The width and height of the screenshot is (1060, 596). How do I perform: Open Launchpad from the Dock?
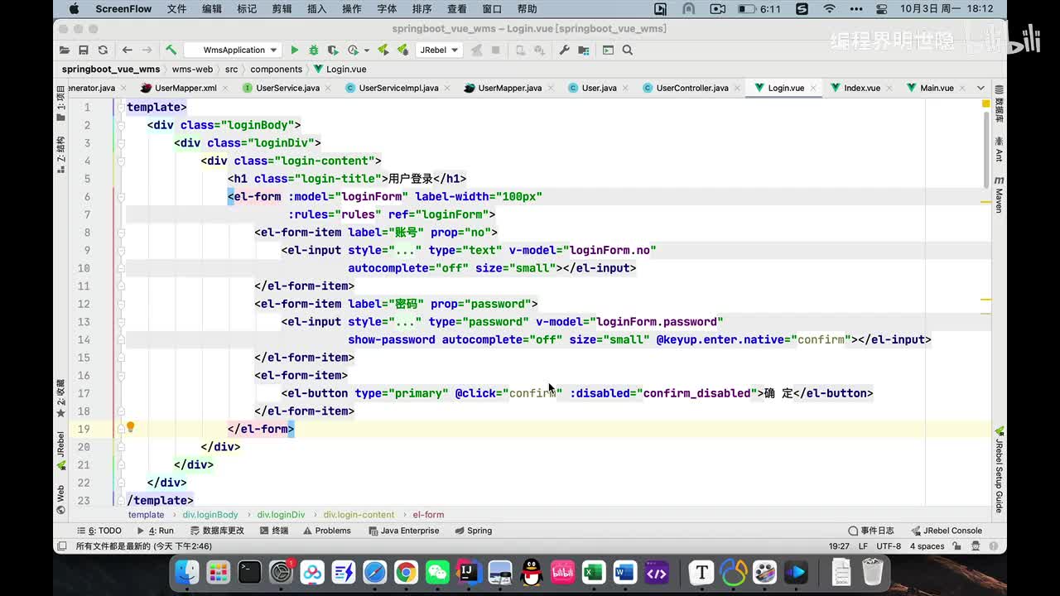219,572
